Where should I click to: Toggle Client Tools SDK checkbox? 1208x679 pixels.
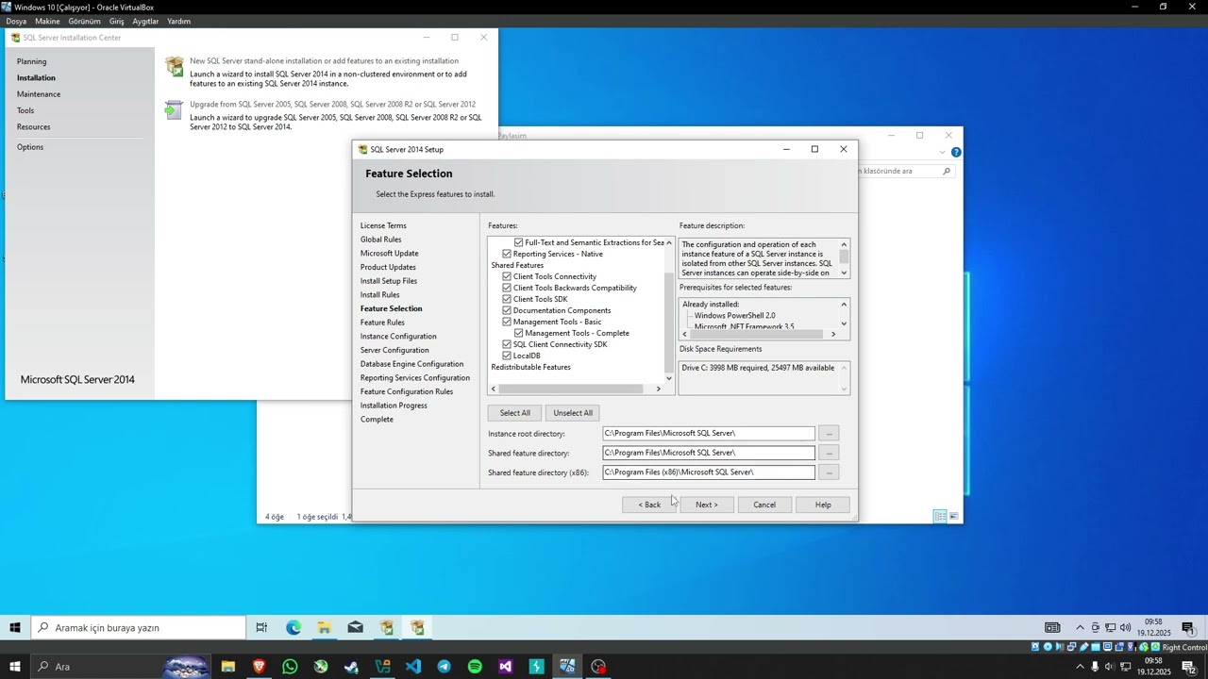507,299
